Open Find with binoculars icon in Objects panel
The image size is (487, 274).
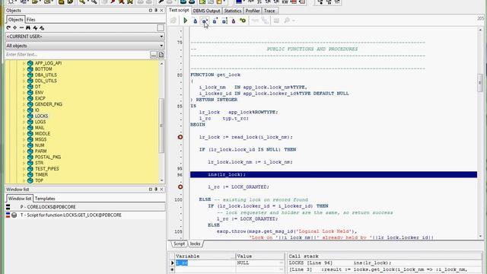click(x=28, y=28)
